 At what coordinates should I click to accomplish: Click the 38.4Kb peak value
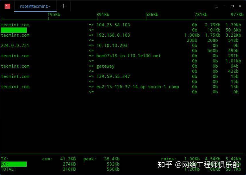click(x=112, y=159)
